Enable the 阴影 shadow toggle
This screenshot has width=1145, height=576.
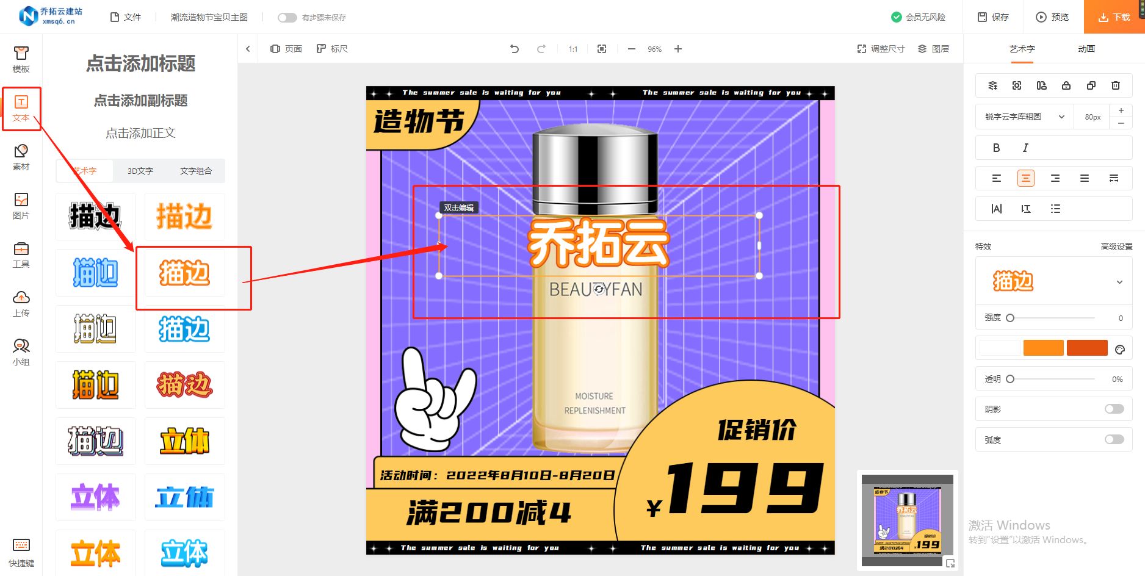click(x=1113, y=409)
